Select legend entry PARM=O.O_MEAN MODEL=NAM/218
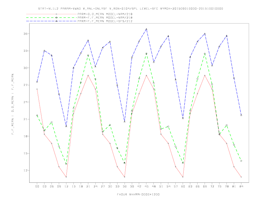Screen dimensions: 263x203 point(105,14)
